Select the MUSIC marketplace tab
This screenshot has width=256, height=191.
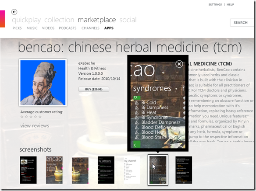coord(32,28)
